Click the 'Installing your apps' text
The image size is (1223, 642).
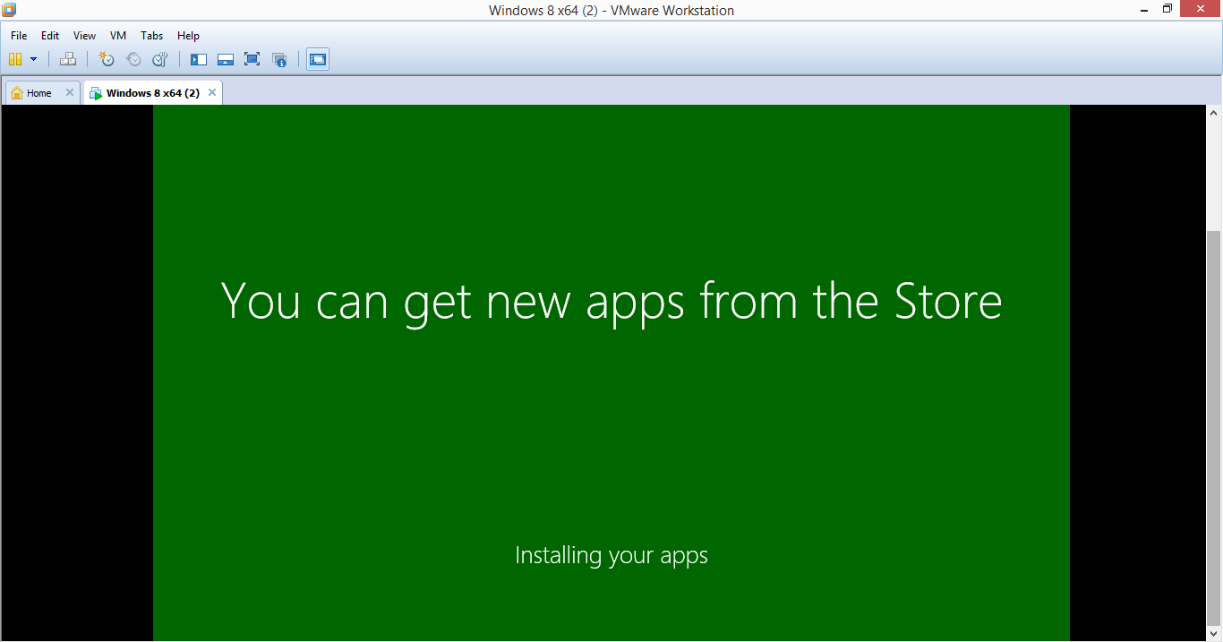tap(611, 556)
